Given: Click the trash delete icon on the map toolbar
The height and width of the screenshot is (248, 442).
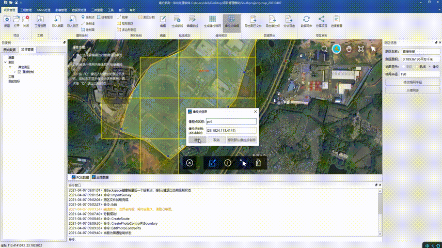Looking at the screenshot, I should pos(258,163).
